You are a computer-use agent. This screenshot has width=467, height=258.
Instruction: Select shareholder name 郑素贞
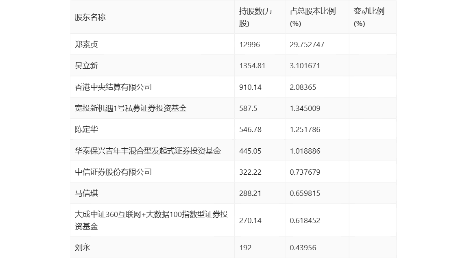[86, 45]
